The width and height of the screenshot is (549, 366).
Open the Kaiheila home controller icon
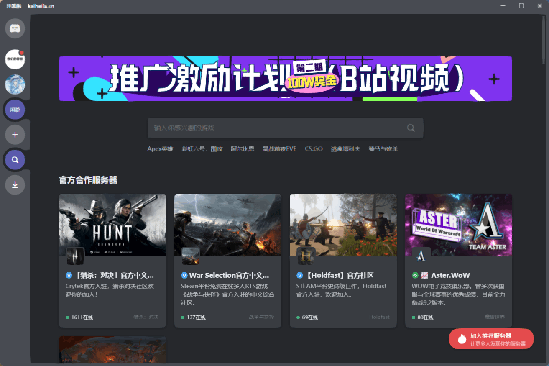pyautogui.click(x=15, y=28)
